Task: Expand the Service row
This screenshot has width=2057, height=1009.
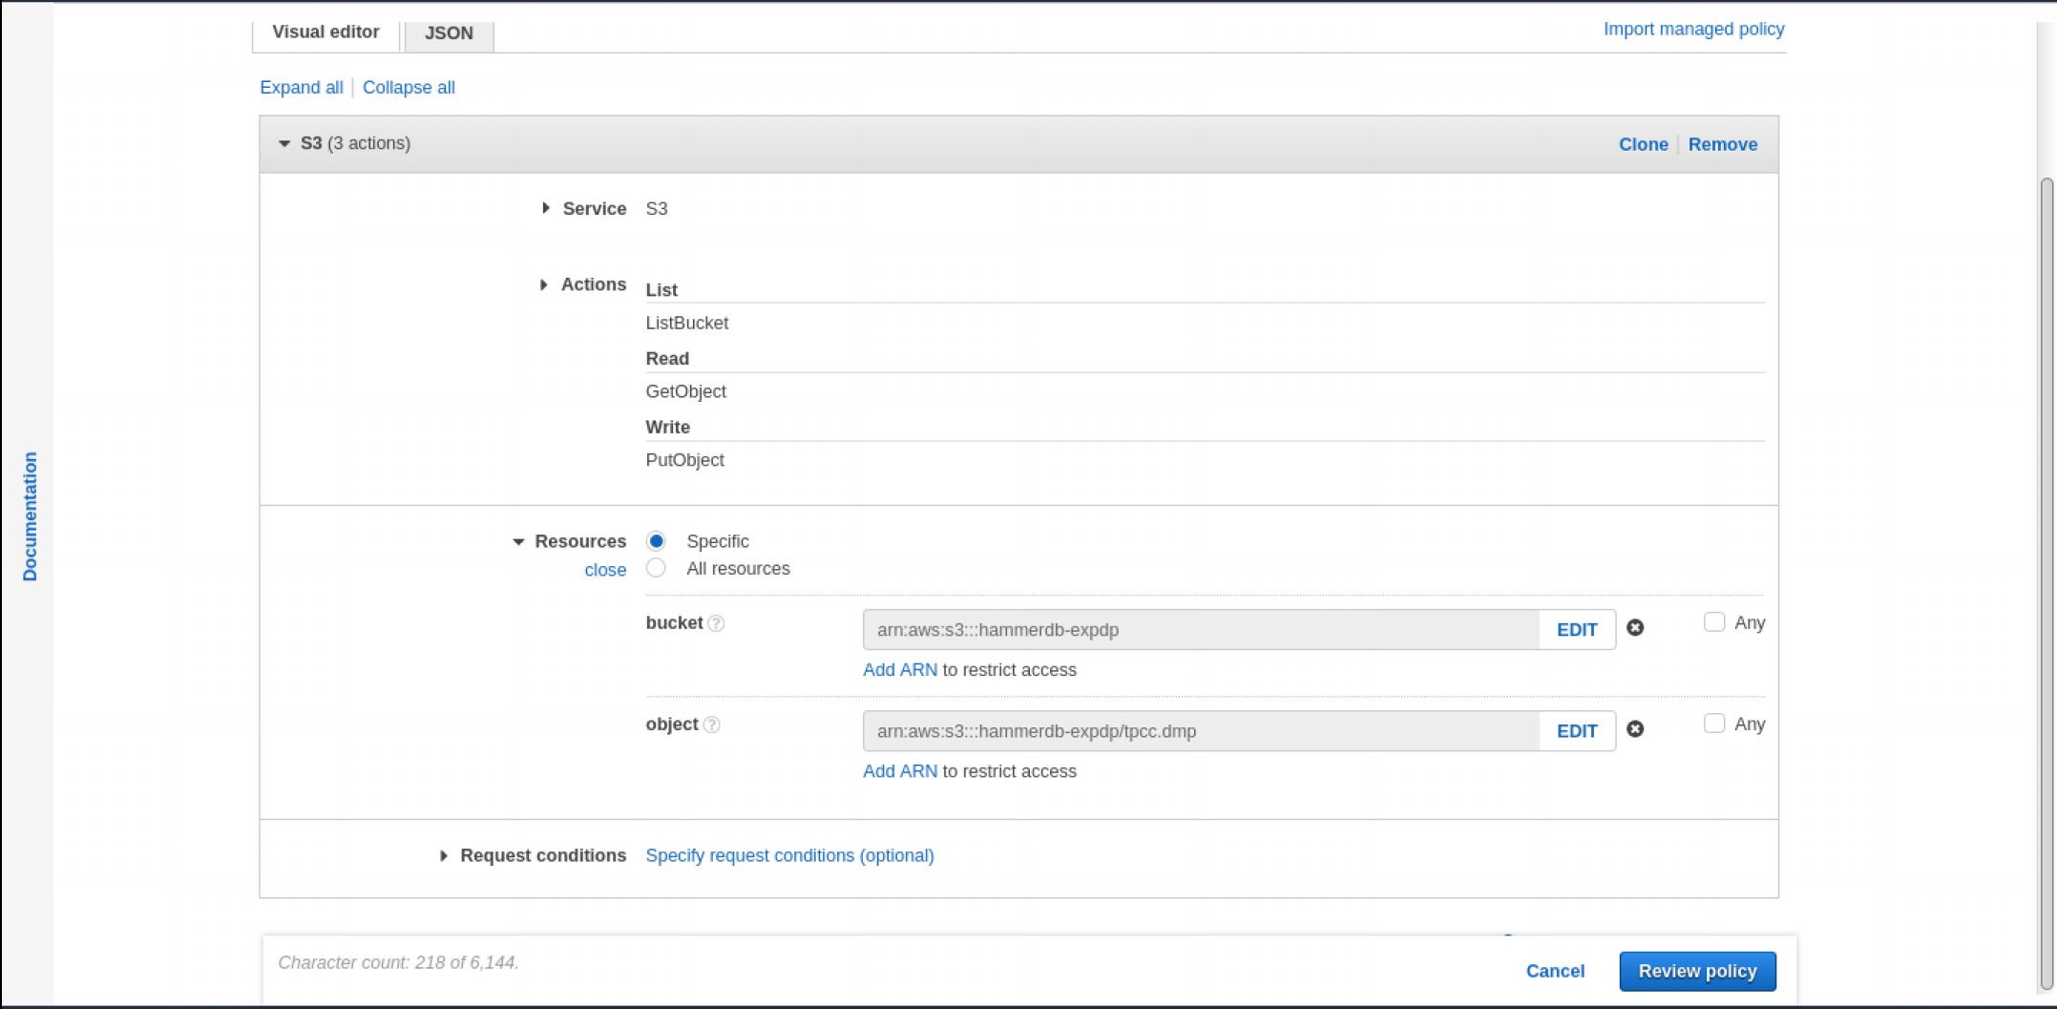Action: point(545,208)
